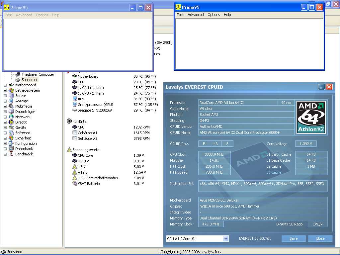
Task: Expand the Benchmark tree node
Action: [x=5, y=154]
